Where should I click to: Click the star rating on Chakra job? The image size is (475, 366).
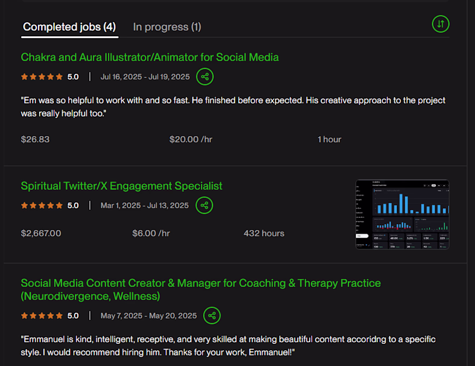coord(42,77)
